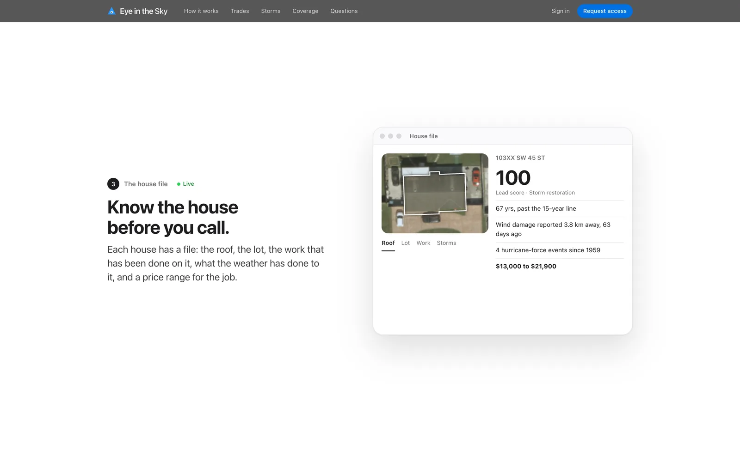The height and width of the screenshot is (462, 740).
Task: Go to the Trades nav link
Action: click(x=240, y=11)
